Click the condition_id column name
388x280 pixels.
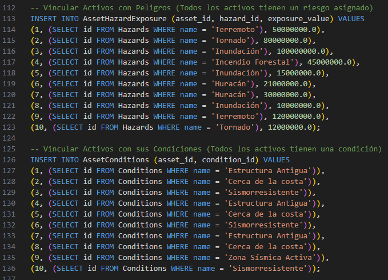click(x=228, y=160)
